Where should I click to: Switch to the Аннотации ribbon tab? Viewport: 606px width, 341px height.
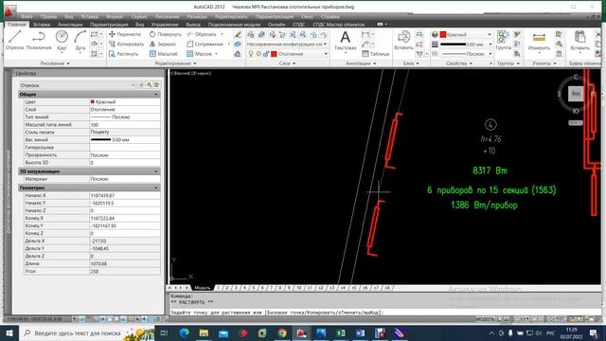(70, 25)
